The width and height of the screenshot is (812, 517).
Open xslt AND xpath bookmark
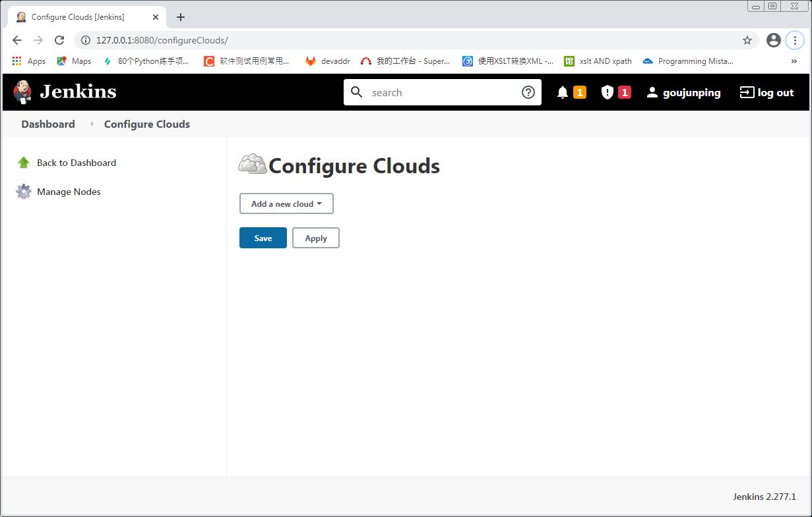point(598,61)
